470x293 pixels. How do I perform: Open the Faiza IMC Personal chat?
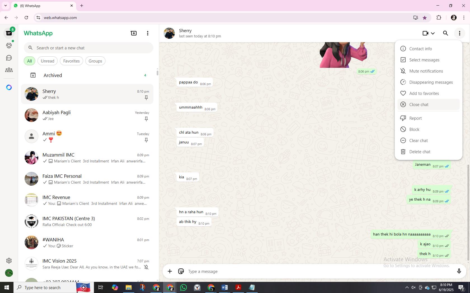[87, 179]
